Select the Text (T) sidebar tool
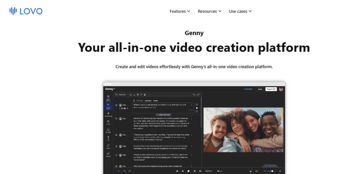The height and width of the screenshot is (174, 339). click(x=108, y=138)
